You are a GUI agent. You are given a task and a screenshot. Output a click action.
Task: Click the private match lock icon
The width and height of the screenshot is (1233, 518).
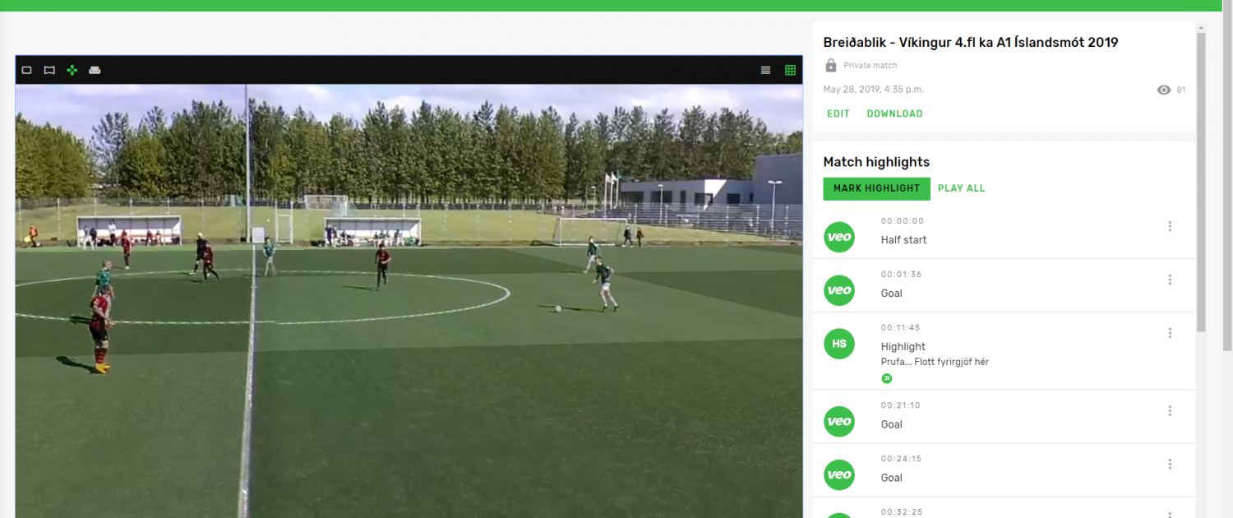point(831,65)
